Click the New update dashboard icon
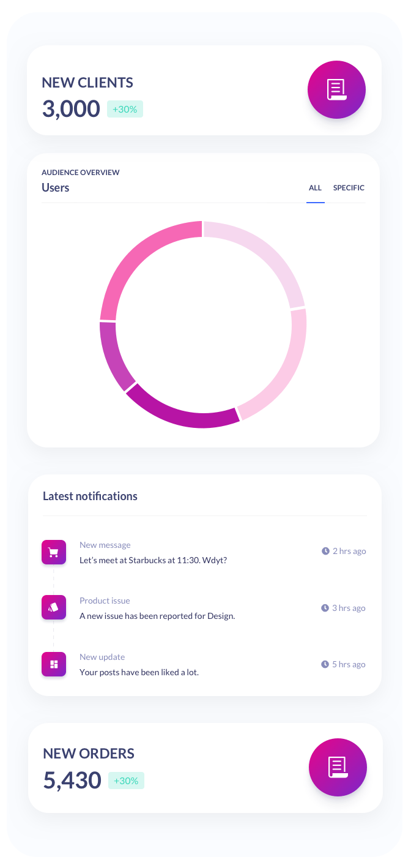 coord(53,664)
